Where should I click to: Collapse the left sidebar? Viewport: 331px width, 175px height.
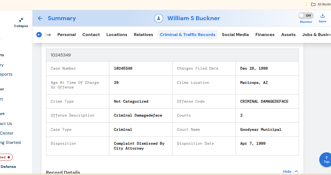pyautogui.click(x=21, y=22)
